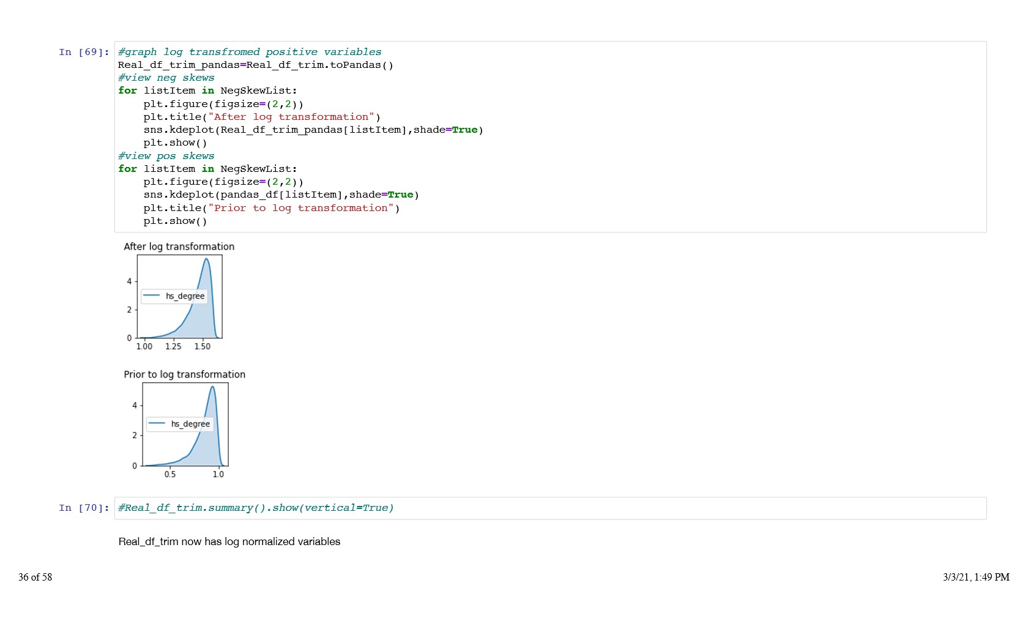
Task: Click the "36 of 58" page number
Action: pyautogui.click(x=35, y=578)
